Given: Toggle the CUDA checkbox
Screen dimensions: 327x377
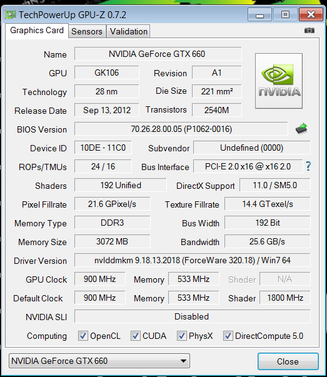Looking at the screenshot, I should coord(136,336).
